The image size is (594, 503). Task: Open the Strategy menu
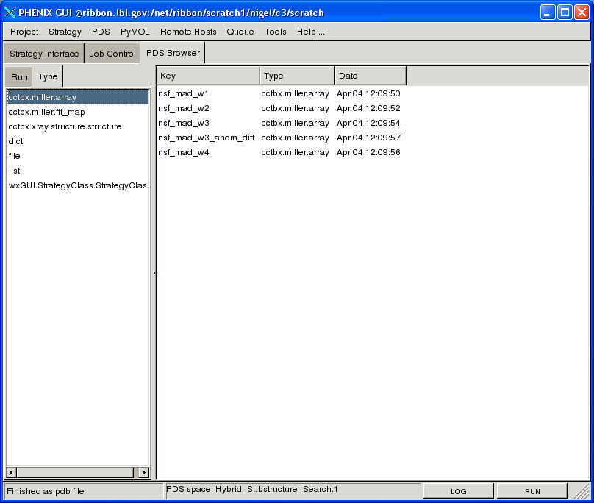point(65,32)
